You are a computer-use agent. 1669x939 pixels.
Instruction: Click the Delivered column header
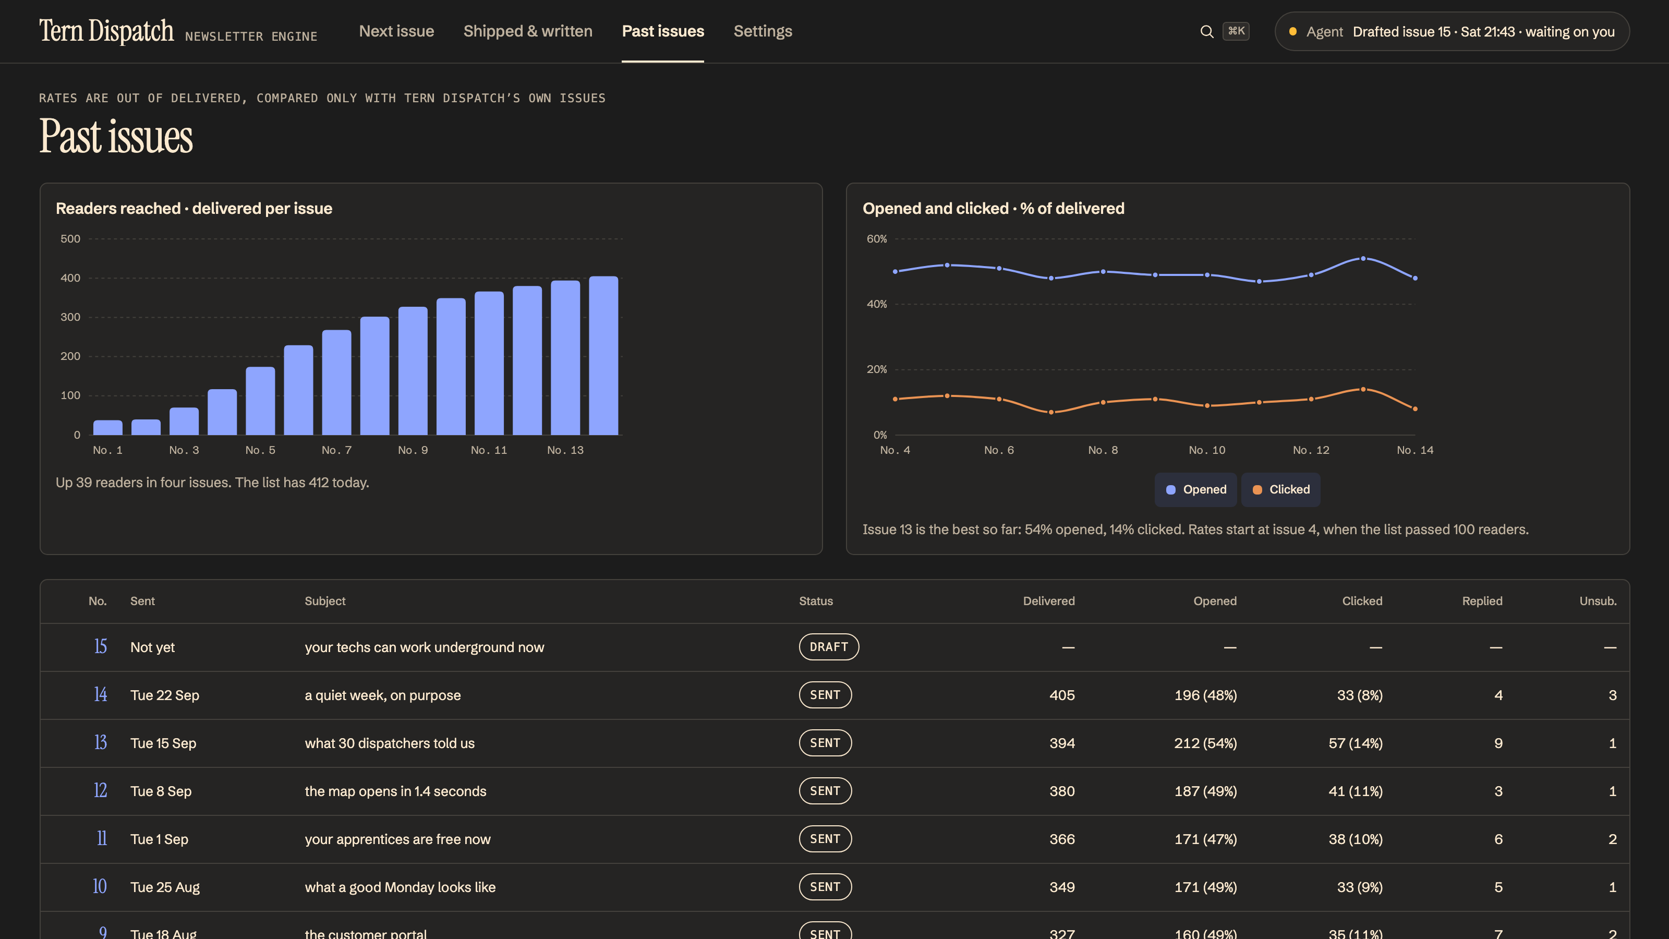coord(1048,601)
